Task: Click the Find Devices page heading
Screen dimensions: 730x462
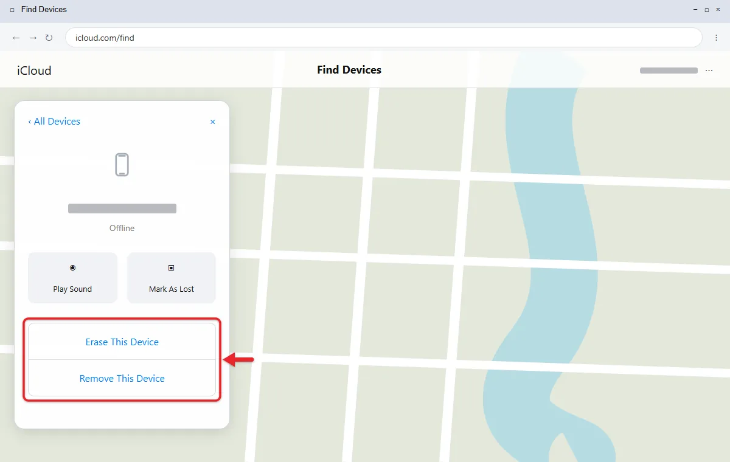Action: point(349,70)
